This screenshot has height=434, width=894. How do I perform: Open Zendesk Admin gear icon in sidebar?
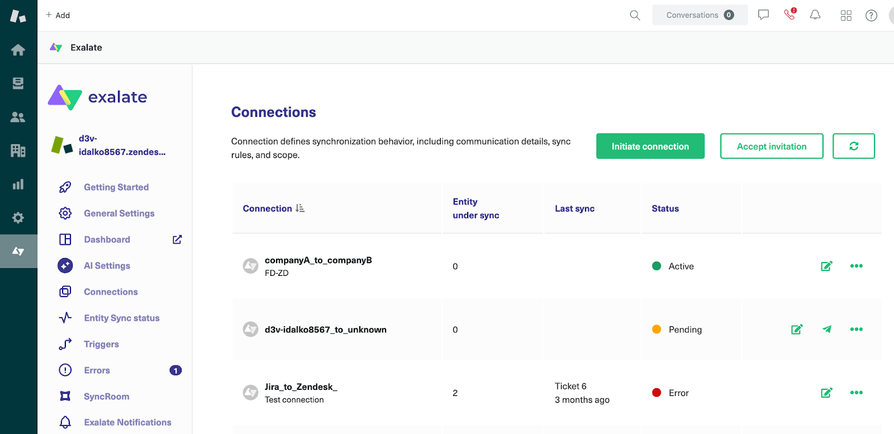[18, 217]
